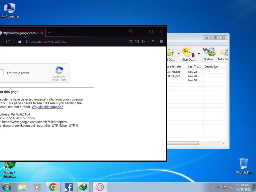Open the send/flow arrow icon in Opera toolbar
Image resolution: width=256 pixels, height=192 pixels.
[143, 41]
